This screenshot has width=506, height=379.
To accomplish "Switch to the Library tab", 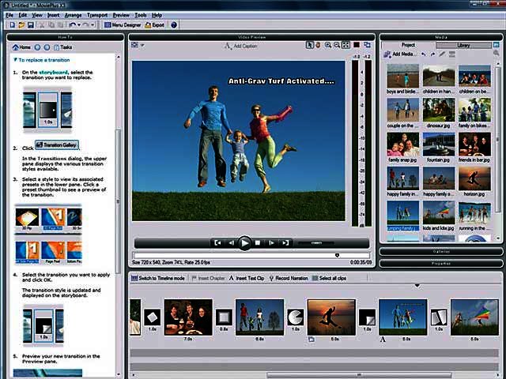I will 463,45.
